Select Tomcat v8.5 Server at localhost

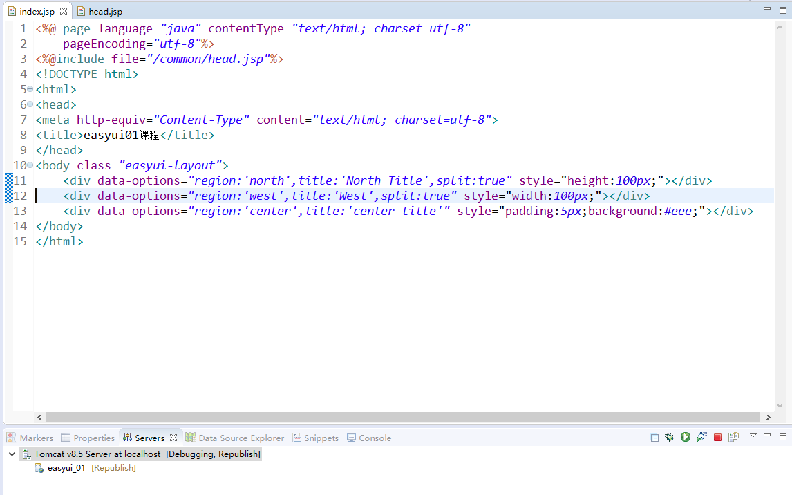(97, 454)
